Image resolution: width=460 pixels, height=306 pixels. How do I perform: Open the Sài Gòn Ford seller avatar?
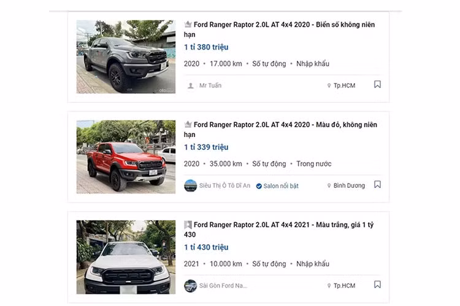190,286
